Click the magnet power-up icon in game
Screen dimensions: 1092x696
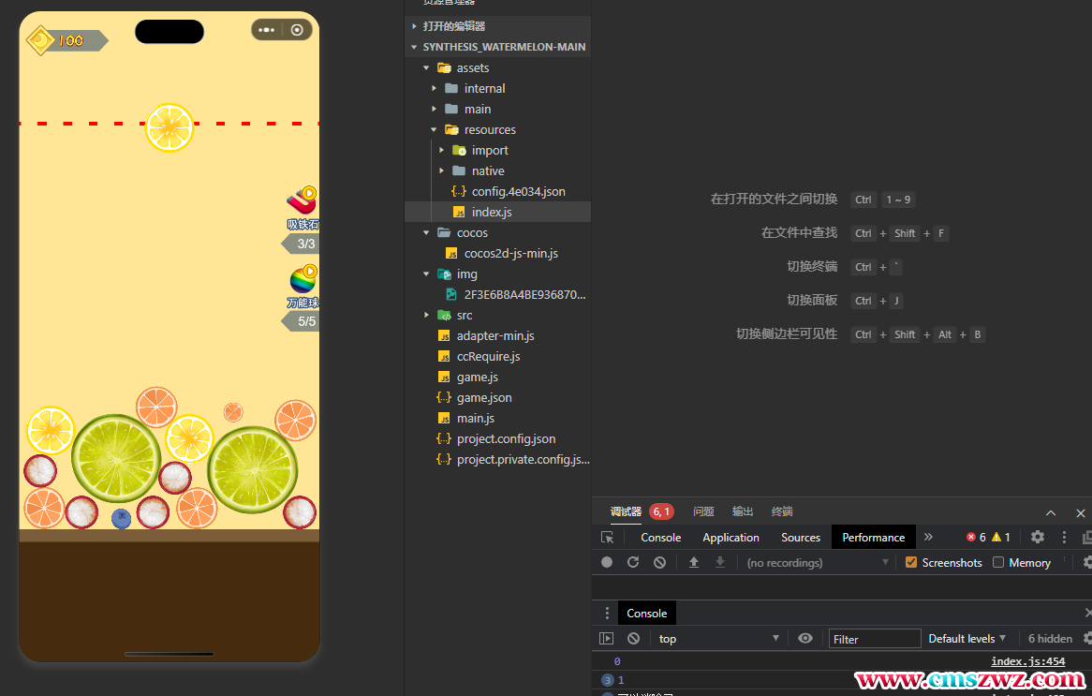click(x=302, y=200)
